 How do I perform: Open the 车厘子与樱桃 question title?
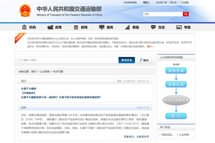click(29, 88)
